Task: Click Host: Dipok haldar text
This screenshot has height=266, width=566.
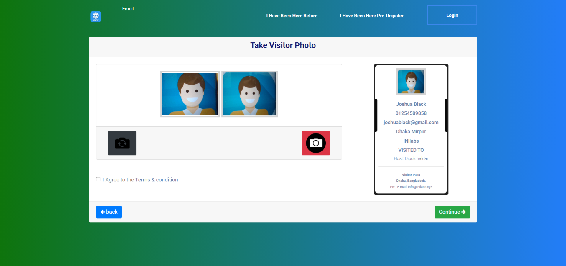Action: pyautogui.click(x=411, y=158)
